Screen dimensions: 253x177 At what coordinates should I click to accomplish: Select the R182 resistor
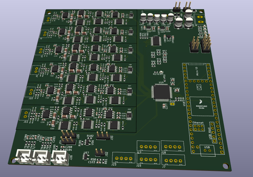[x=90, y=138]
